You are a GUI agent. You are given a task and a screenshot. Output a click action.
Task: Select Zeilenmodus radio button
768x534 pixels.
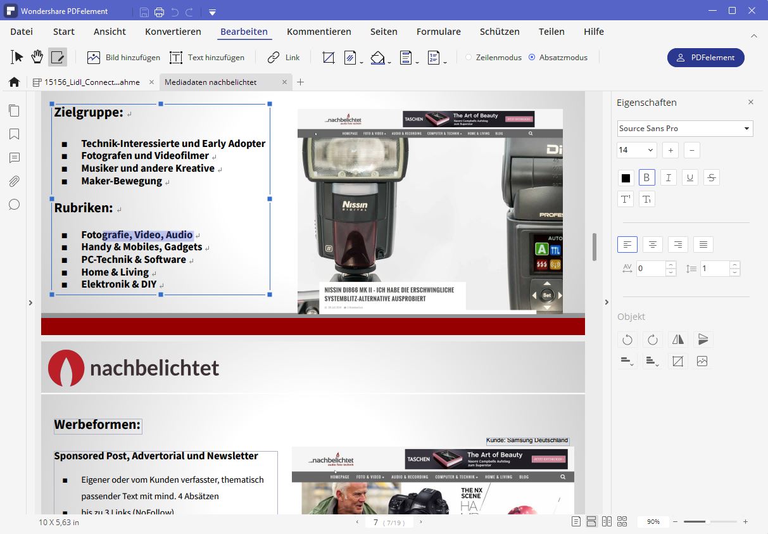(x=469, y=58)
